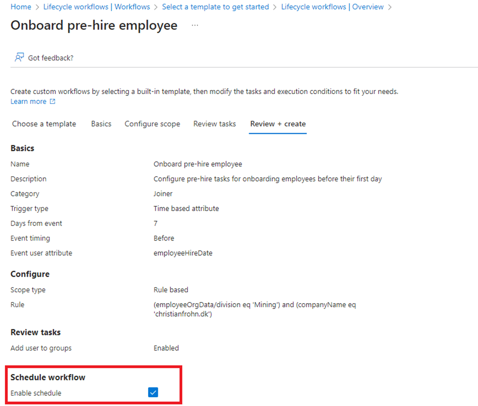Click the Schedule workflow heading
Image resolution: width=478 pixels, height=406 pixels.
[48, 377]
